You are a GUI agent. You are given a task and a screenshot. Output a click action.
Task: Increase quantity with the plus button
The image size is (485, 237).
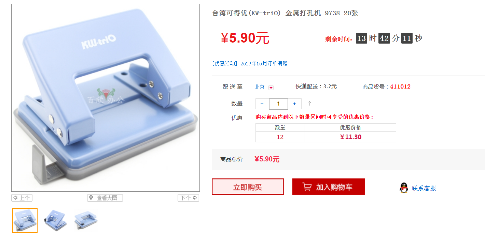coord(294,104)
